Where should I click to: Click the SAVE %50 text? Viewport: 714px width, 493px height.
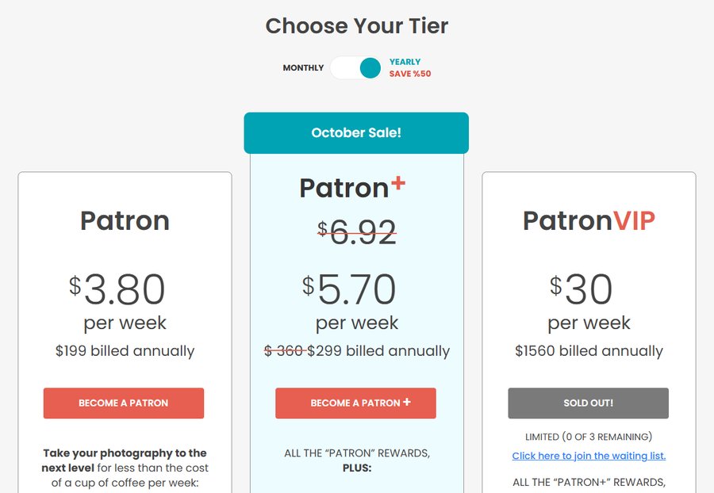pos(410,74)
